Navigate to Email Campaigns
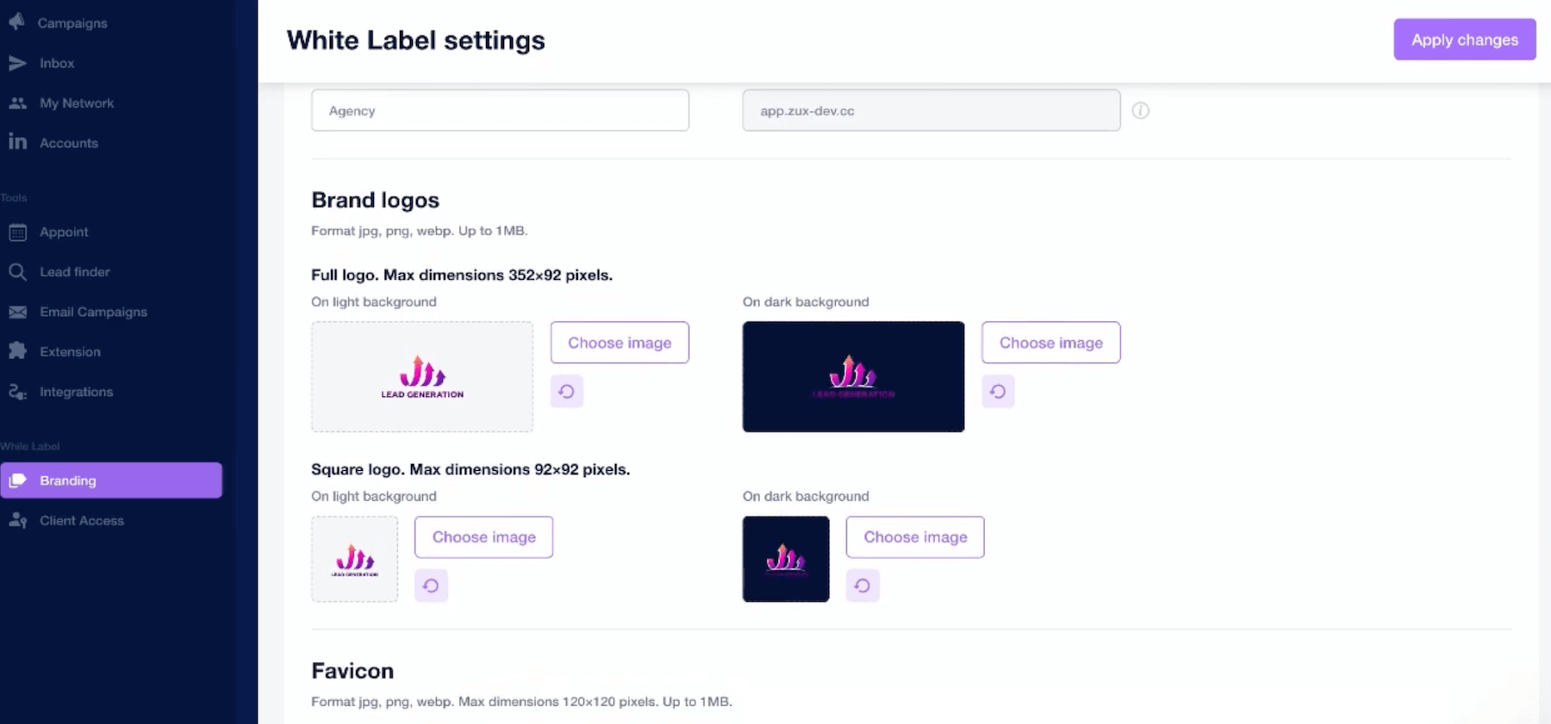This screenshot has width=1551, height=724. point(93,312)
